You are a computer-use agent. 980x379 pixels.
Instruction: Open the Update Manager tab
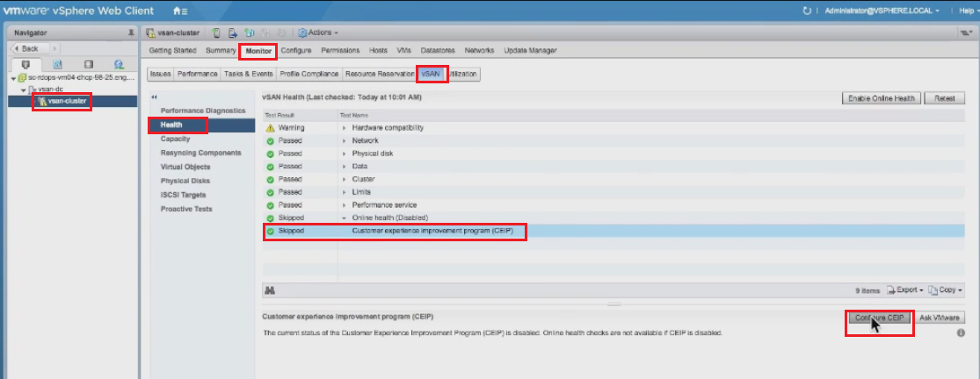pyautogui.click(x=530, y=51)
